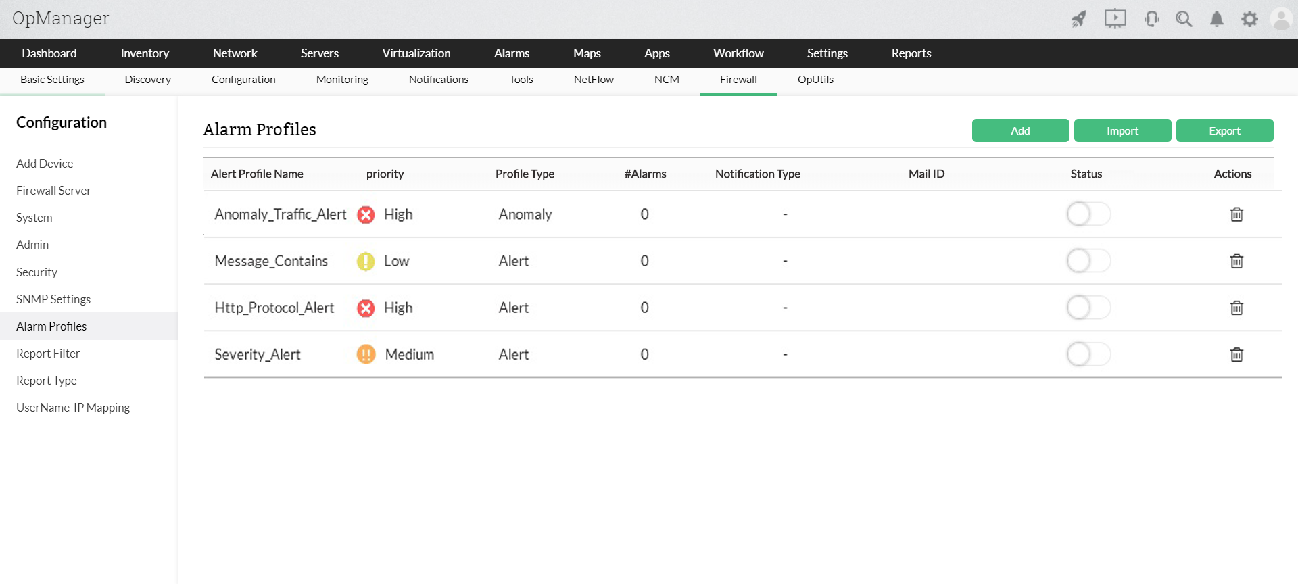1298x584 pixels.
Task: Enable the Anomaly_Traffic_Alert status toggle
Action: [x=1088, y=214]
